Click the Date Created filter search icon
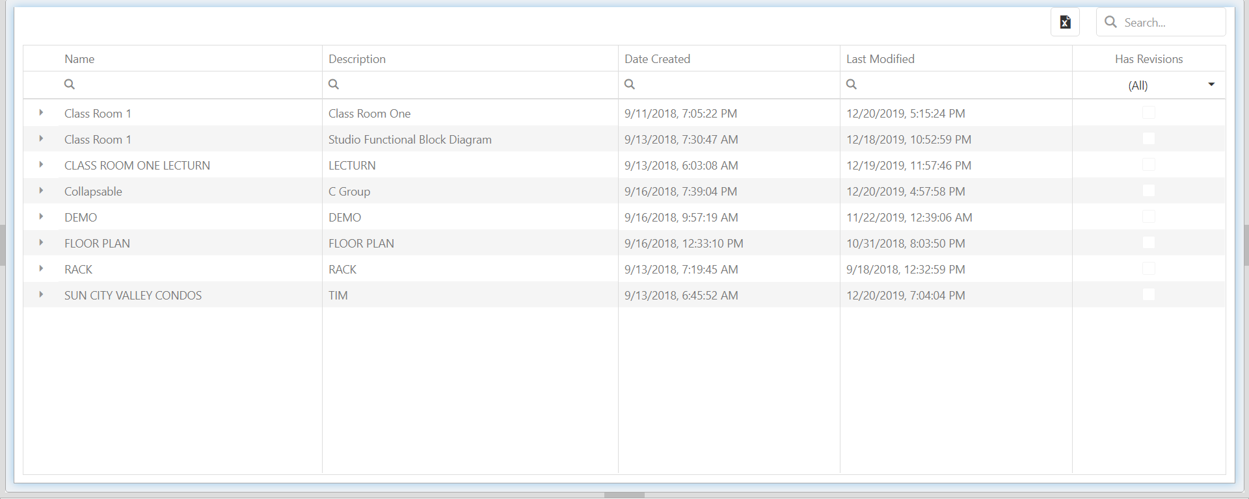The width and height of the screenshot is (1249, 499). [x=630, y=84]
